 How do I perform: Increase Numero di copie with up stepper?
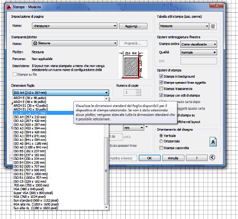point(138,91)
